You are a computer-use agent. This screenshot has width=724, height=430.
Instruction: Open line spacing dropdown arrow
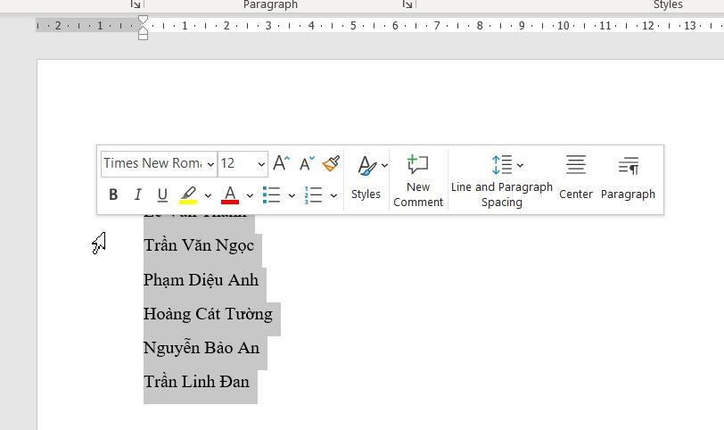(x=520, y=165)
